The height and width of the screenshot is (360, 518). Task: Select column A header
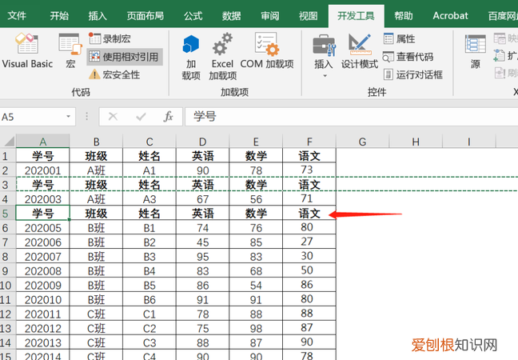tap(43, 142)
